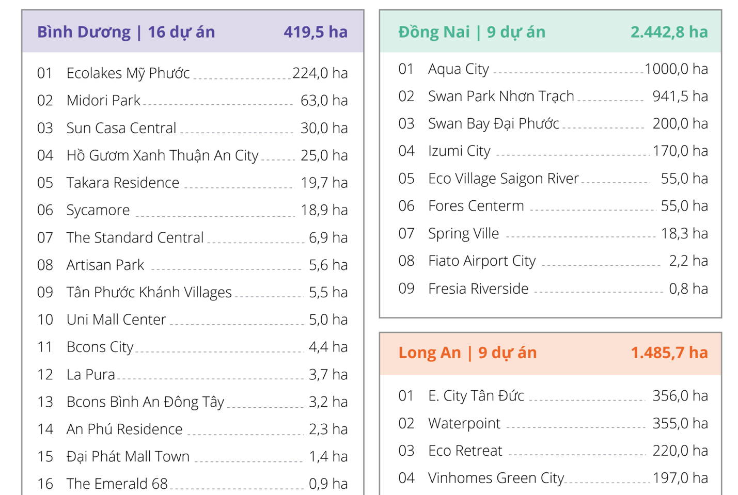Click the Long An 9 dự án header
Image resolution: width=738 pixels, height=495 pixels.
click(467, 353)
